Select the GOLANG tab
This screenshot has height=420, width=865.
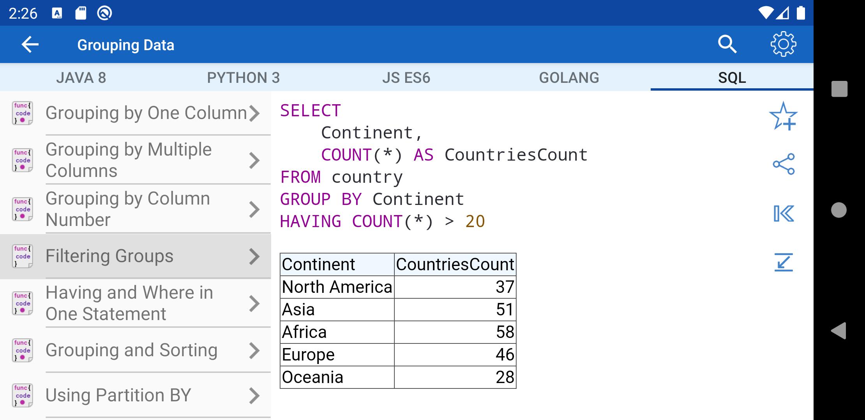click(569, 78)
